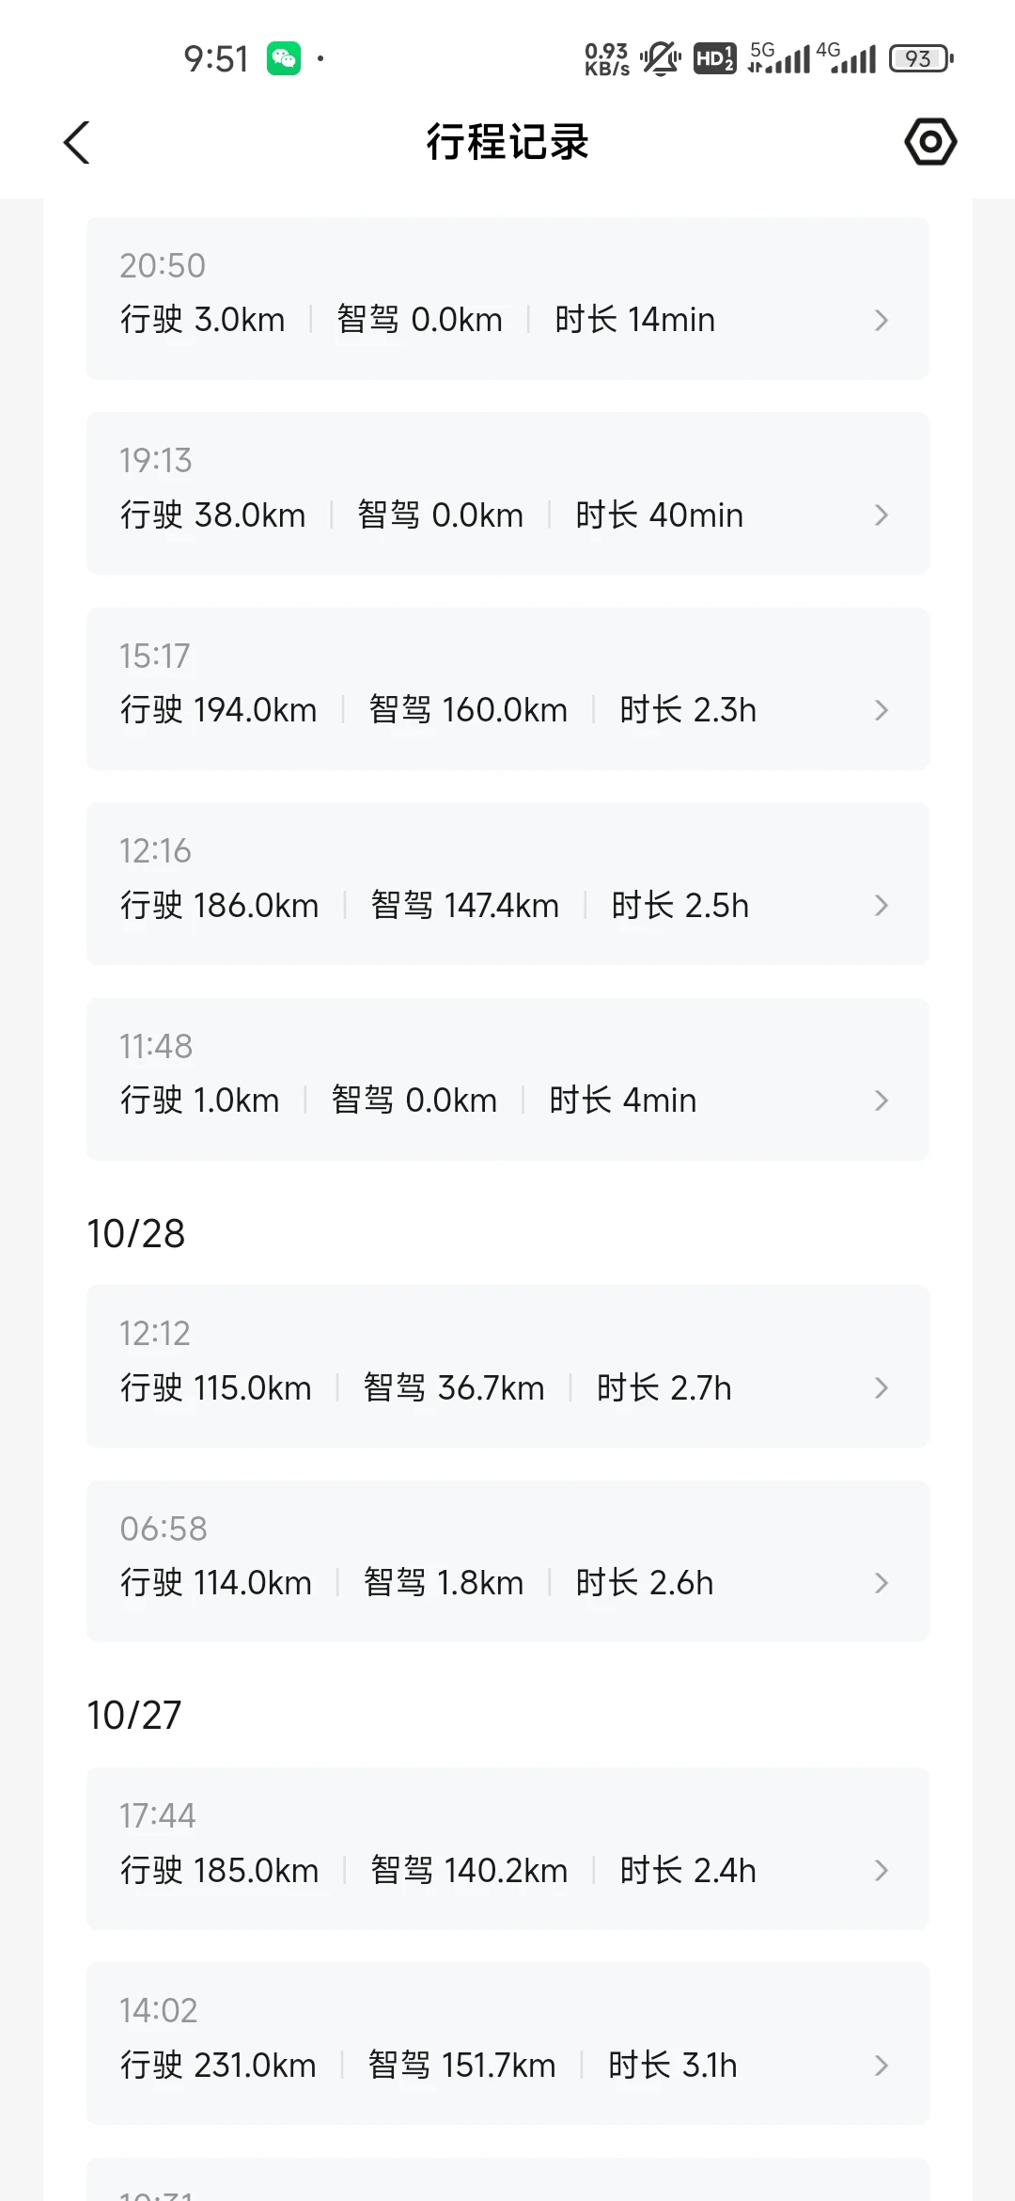
Task: Open the 06:58 trip of 114.0km
Action: [507, 1561]
